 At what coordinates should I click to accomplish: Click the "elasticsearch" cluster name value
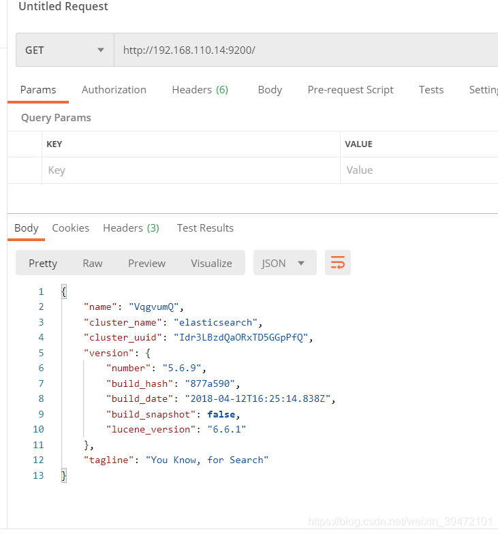click(215, 323)
